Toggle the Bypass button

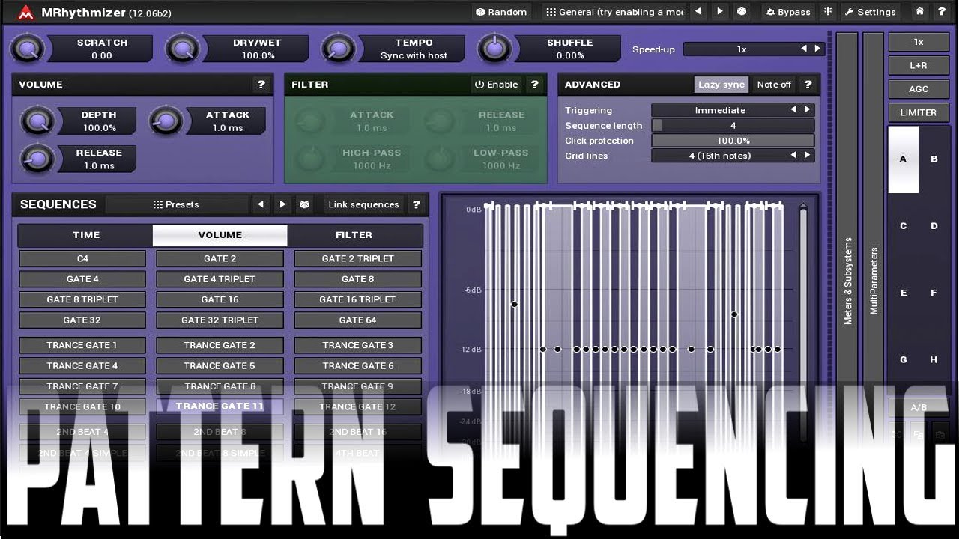pyautogui.click(x=788, y=12)
